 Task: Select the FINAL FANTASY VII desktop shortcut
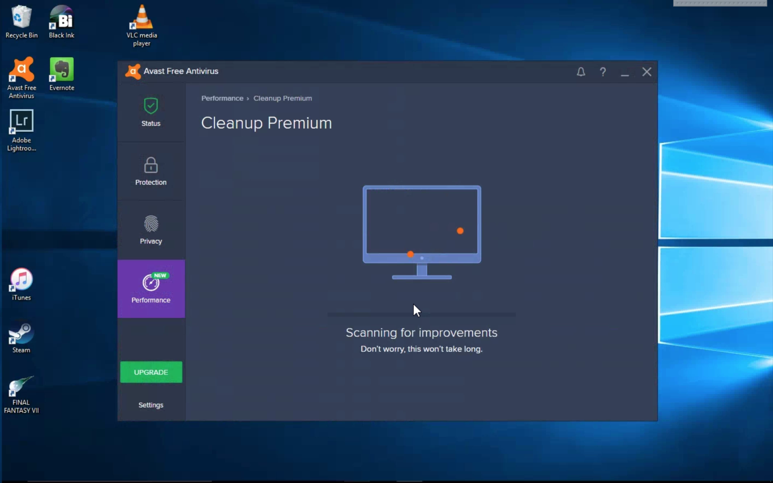[21, 395]
